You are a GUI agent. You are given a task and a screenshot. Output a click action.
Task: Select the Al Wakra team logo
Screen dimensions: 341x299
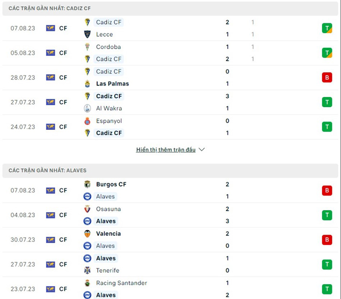click(x=87, y=108)
